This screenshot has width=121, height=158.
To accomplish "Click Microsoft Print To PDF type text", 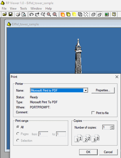I will coord(44,102).
